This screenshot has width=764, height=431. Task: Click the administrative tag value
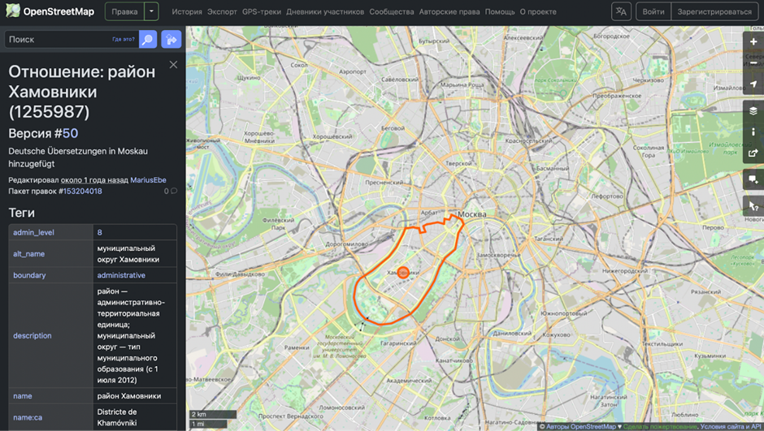[x=121, y=275]
